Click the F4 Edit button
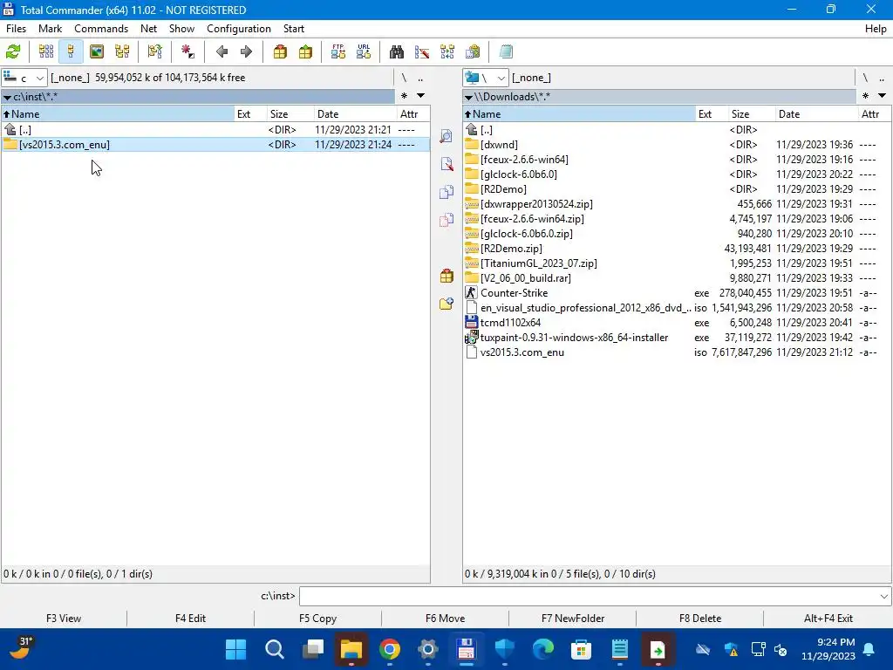893x670 pixels. [190, 619]
